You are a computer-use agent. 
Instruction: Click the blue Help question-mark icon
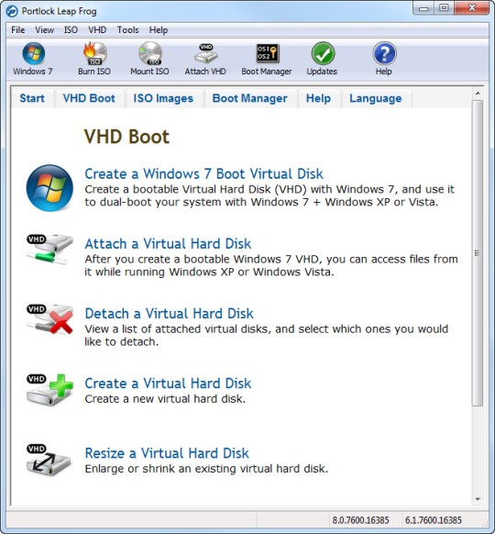pos(384,53)
